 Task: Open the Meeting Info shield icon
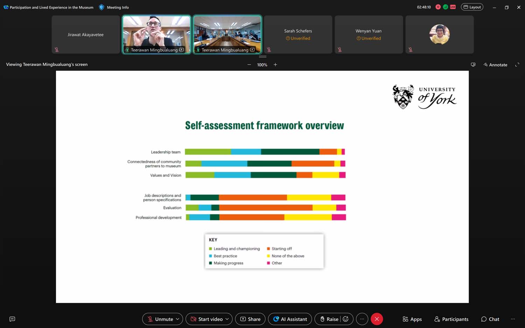point(101,7)
